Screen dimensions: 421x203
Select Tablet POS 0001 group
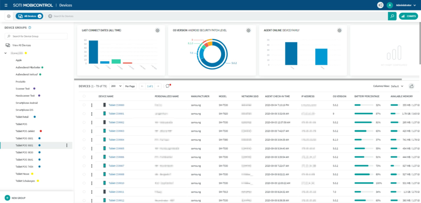point(23,138)
